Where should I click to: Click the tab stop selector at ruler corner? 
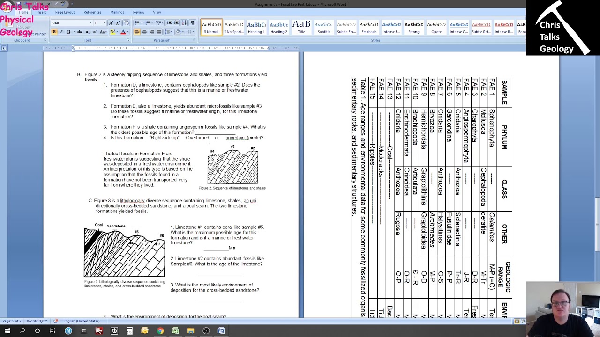tap(4, 48)
